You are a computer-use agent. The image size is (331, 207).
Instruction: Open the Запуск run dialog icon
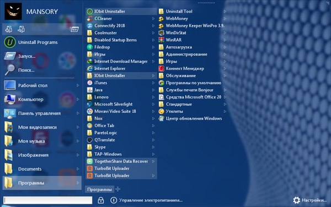(x=10, y=56)
